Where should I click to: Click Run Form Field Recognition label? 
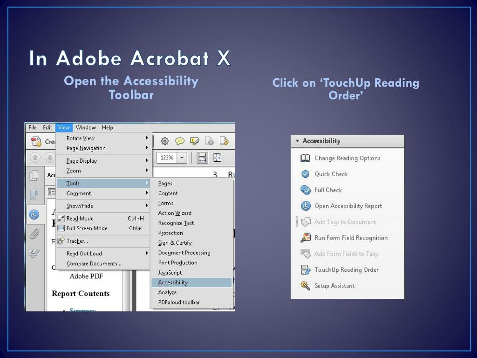(x=351, y=238)
